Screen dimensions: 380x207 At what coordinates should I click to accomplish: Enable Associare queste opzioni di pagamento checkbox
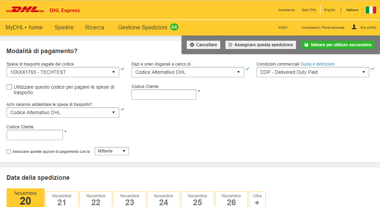tap(9, 151)
